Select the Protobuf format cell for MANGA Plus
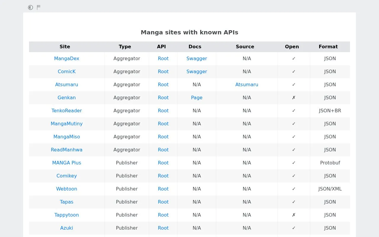The height and width of the screenshot is (237, 379). tap(330, 163)
